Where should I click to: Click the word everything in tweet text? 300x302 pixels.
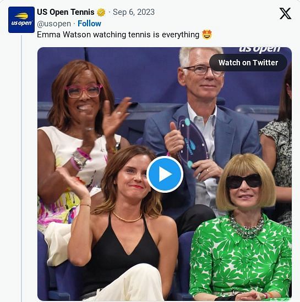(x=181, y=35)
